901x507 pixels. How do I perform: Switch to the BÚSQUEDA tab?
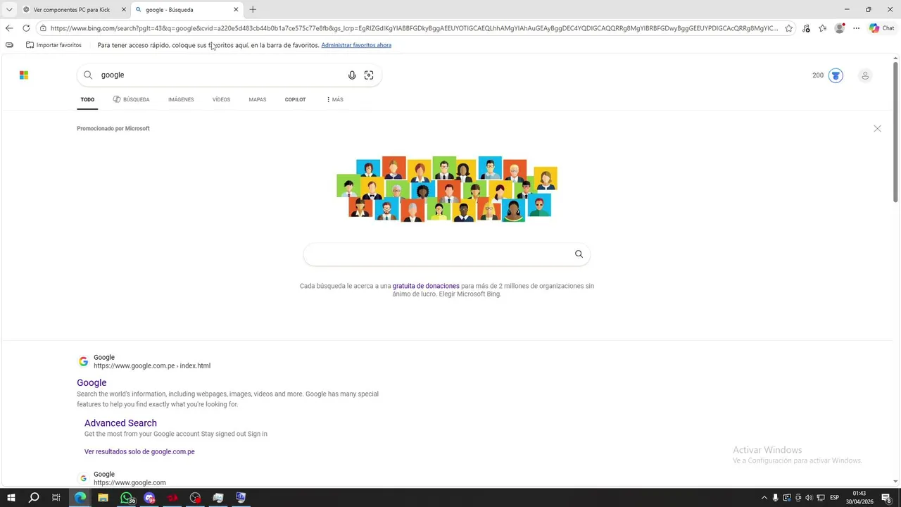coord(131,100)
